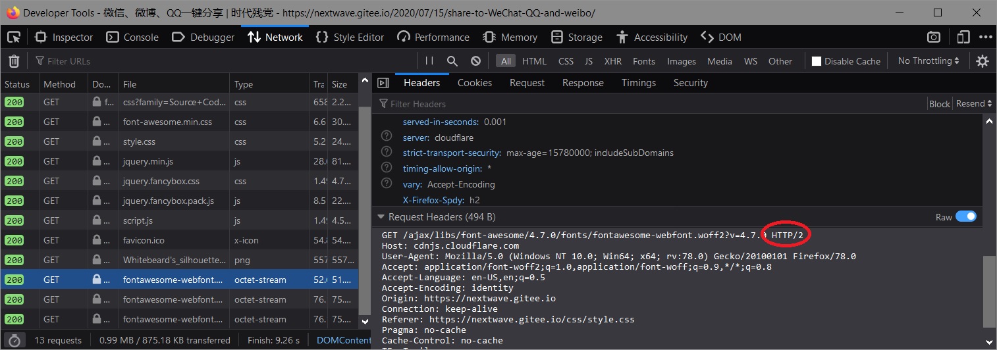Image resolution: width=997 pixels, height=350 pixels.
Task: Open help for server header
Action: 387,137
